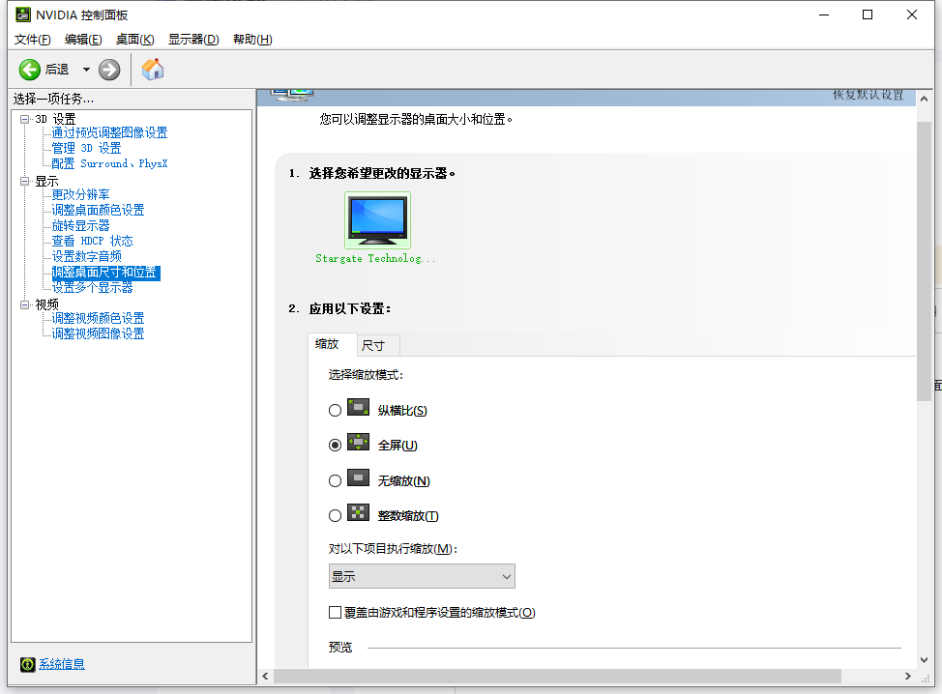Collapse the 3D 设置 tree node
Viewport: 942px width, 694px height.
pos(24,119)
